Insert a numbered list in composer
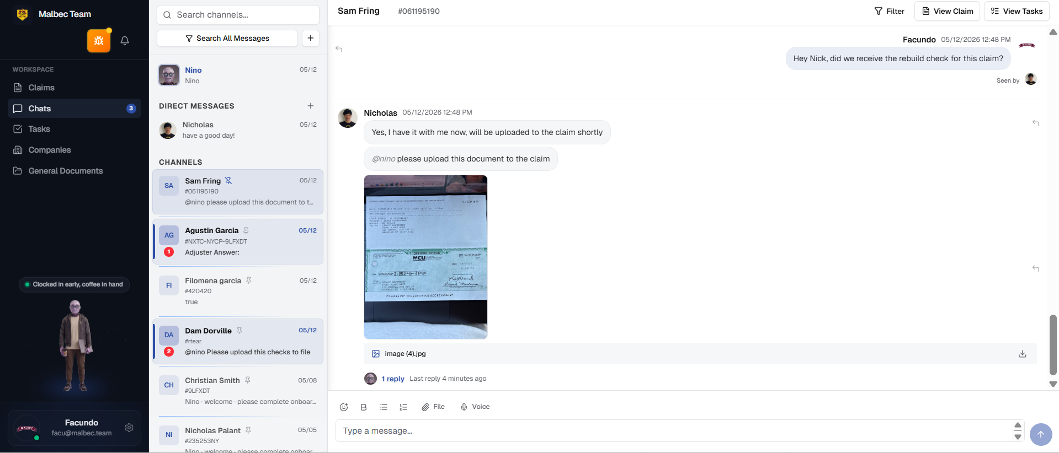Screen dimensions: 1059x453 click(x=403, y=407)
